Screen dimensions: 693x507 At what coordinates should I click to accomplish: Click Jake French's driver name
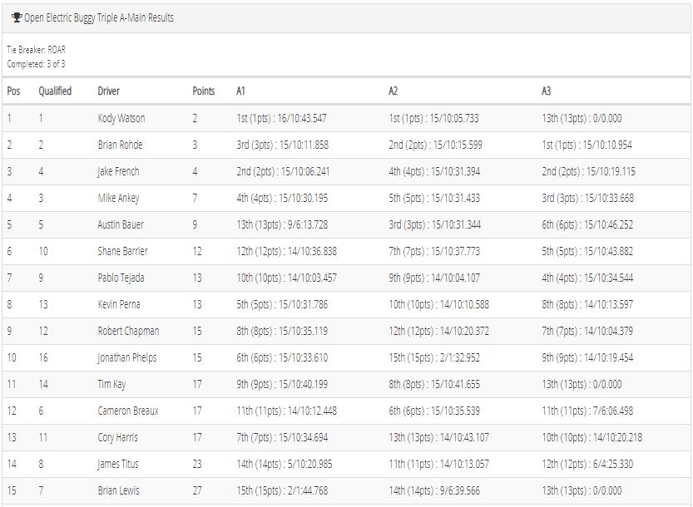coord(118,171)
